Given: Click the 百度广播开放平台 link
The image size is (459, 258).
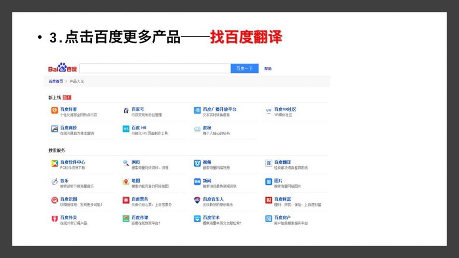Looking at the screenshot, I should 219,109.
